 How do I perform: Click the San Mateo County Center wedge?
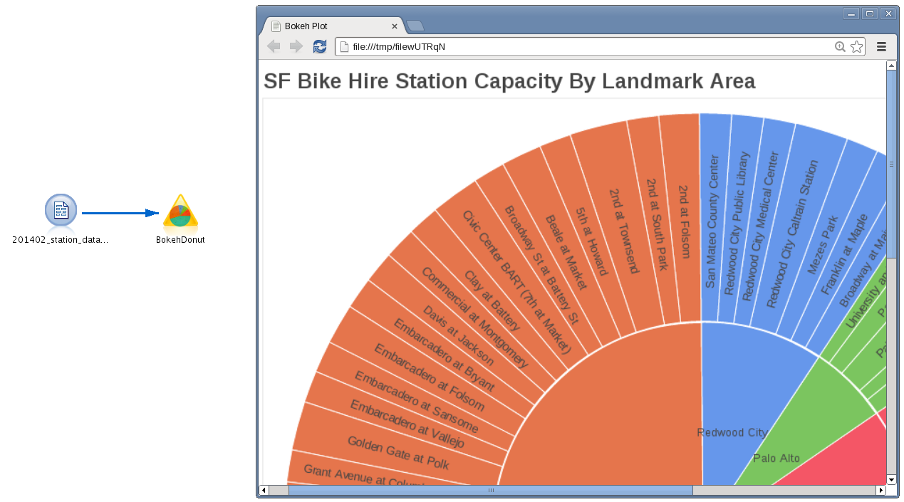click(x=712, y=221)
